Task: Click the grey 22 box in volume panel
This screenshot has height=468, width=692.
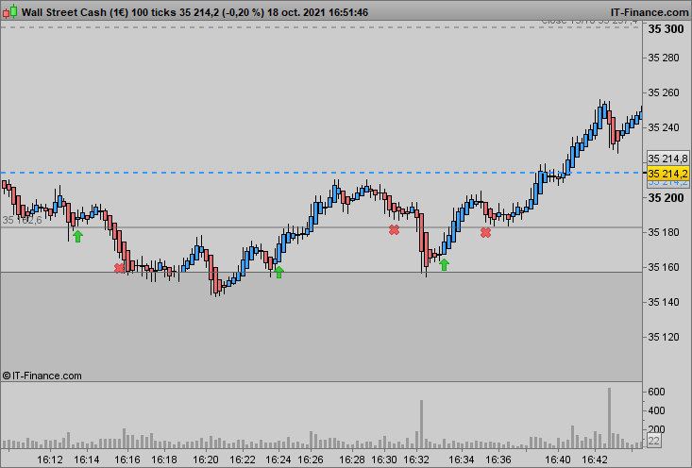Action: click(653, 441)
